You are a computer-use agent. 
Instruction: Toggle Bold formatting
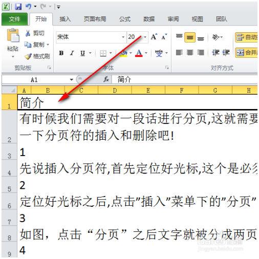pyautogui.click(x=61, y=53)
